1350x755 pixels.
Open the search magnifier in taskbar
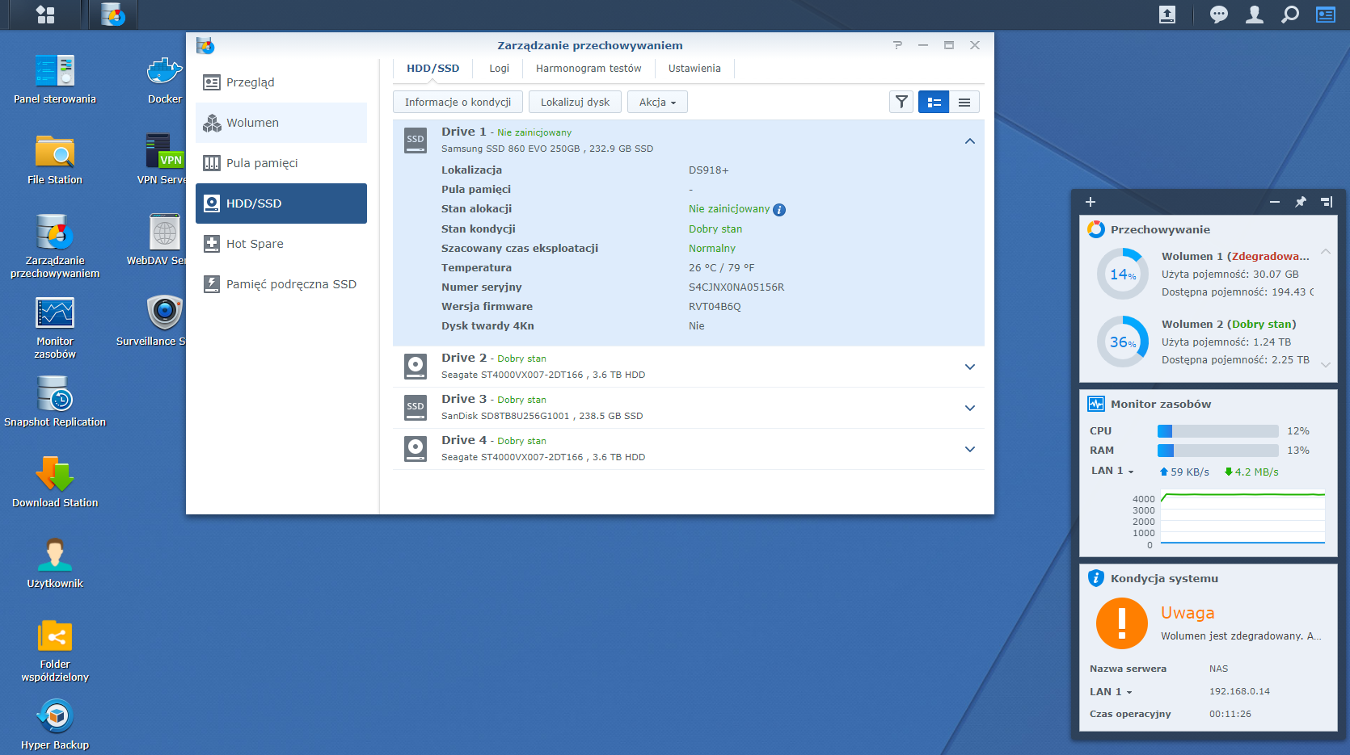[x=1290, y=15]
